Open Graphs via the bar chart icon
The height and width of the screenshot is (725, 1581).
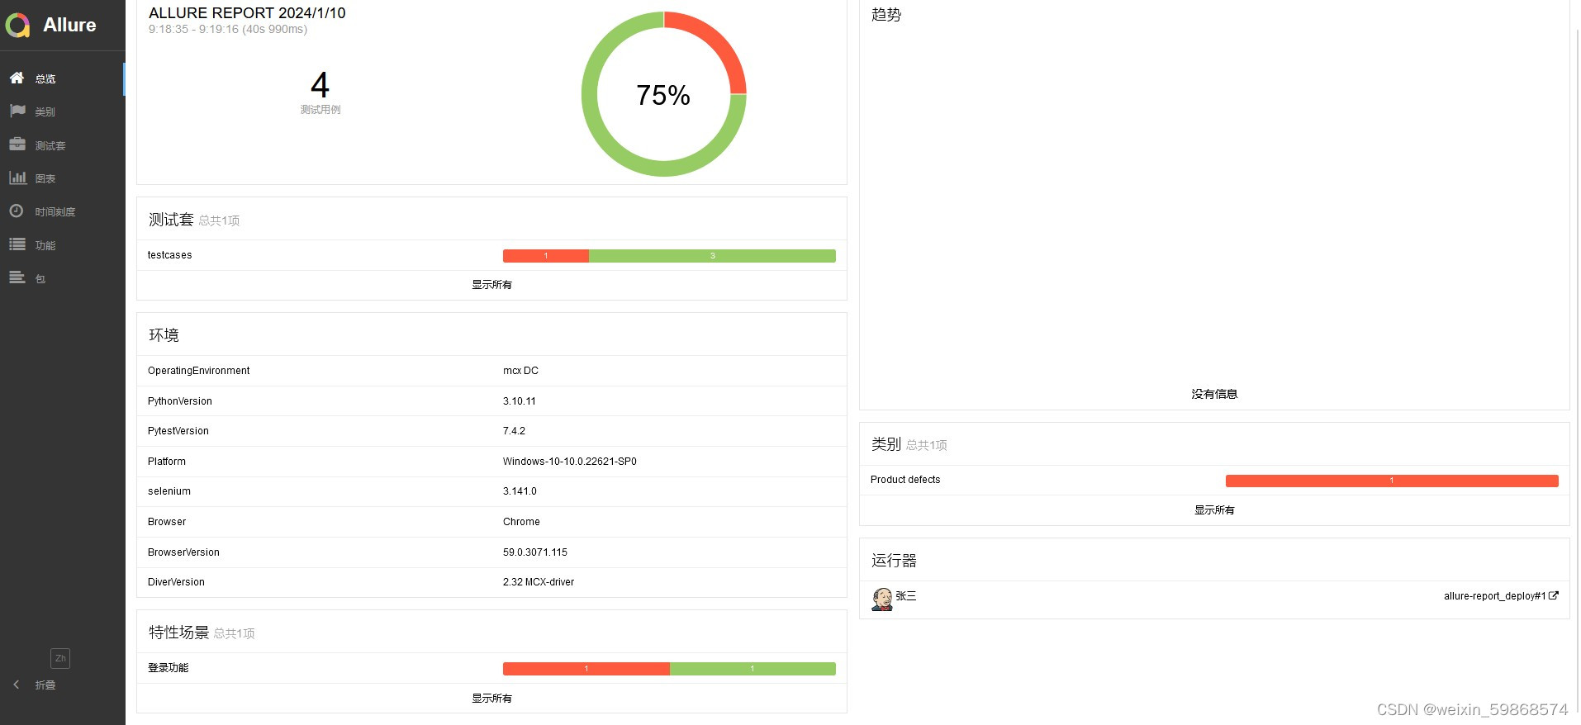point(17,178)
